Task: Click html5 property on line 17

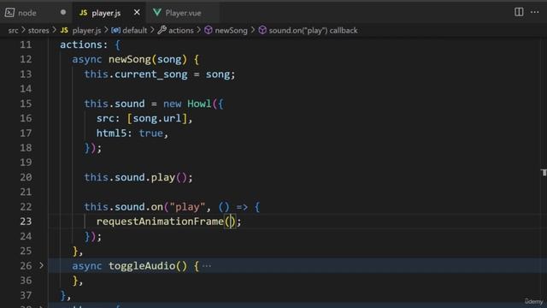Action: (x=112, y=133)
